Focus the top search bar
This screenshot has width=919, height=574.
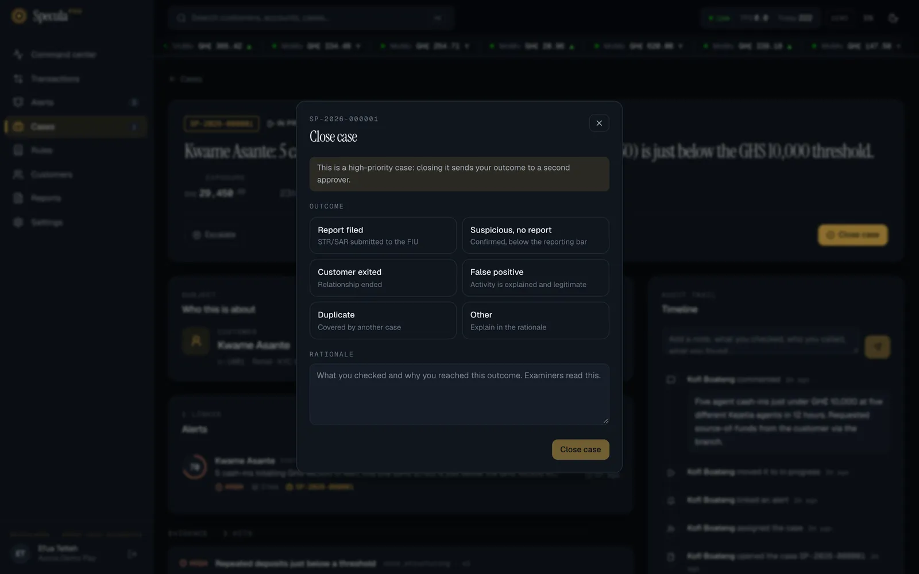[311, 18]
